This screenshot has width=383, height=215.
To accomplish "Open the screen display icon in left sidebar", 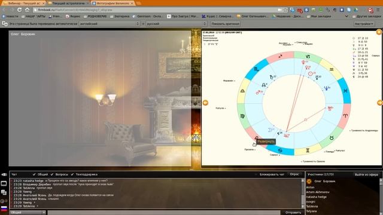I will (x=4, y=183).
